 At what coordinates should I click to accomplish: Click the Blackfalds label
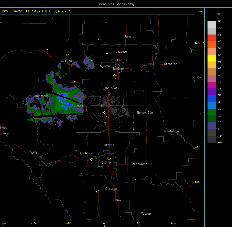[x=119, y=60]
